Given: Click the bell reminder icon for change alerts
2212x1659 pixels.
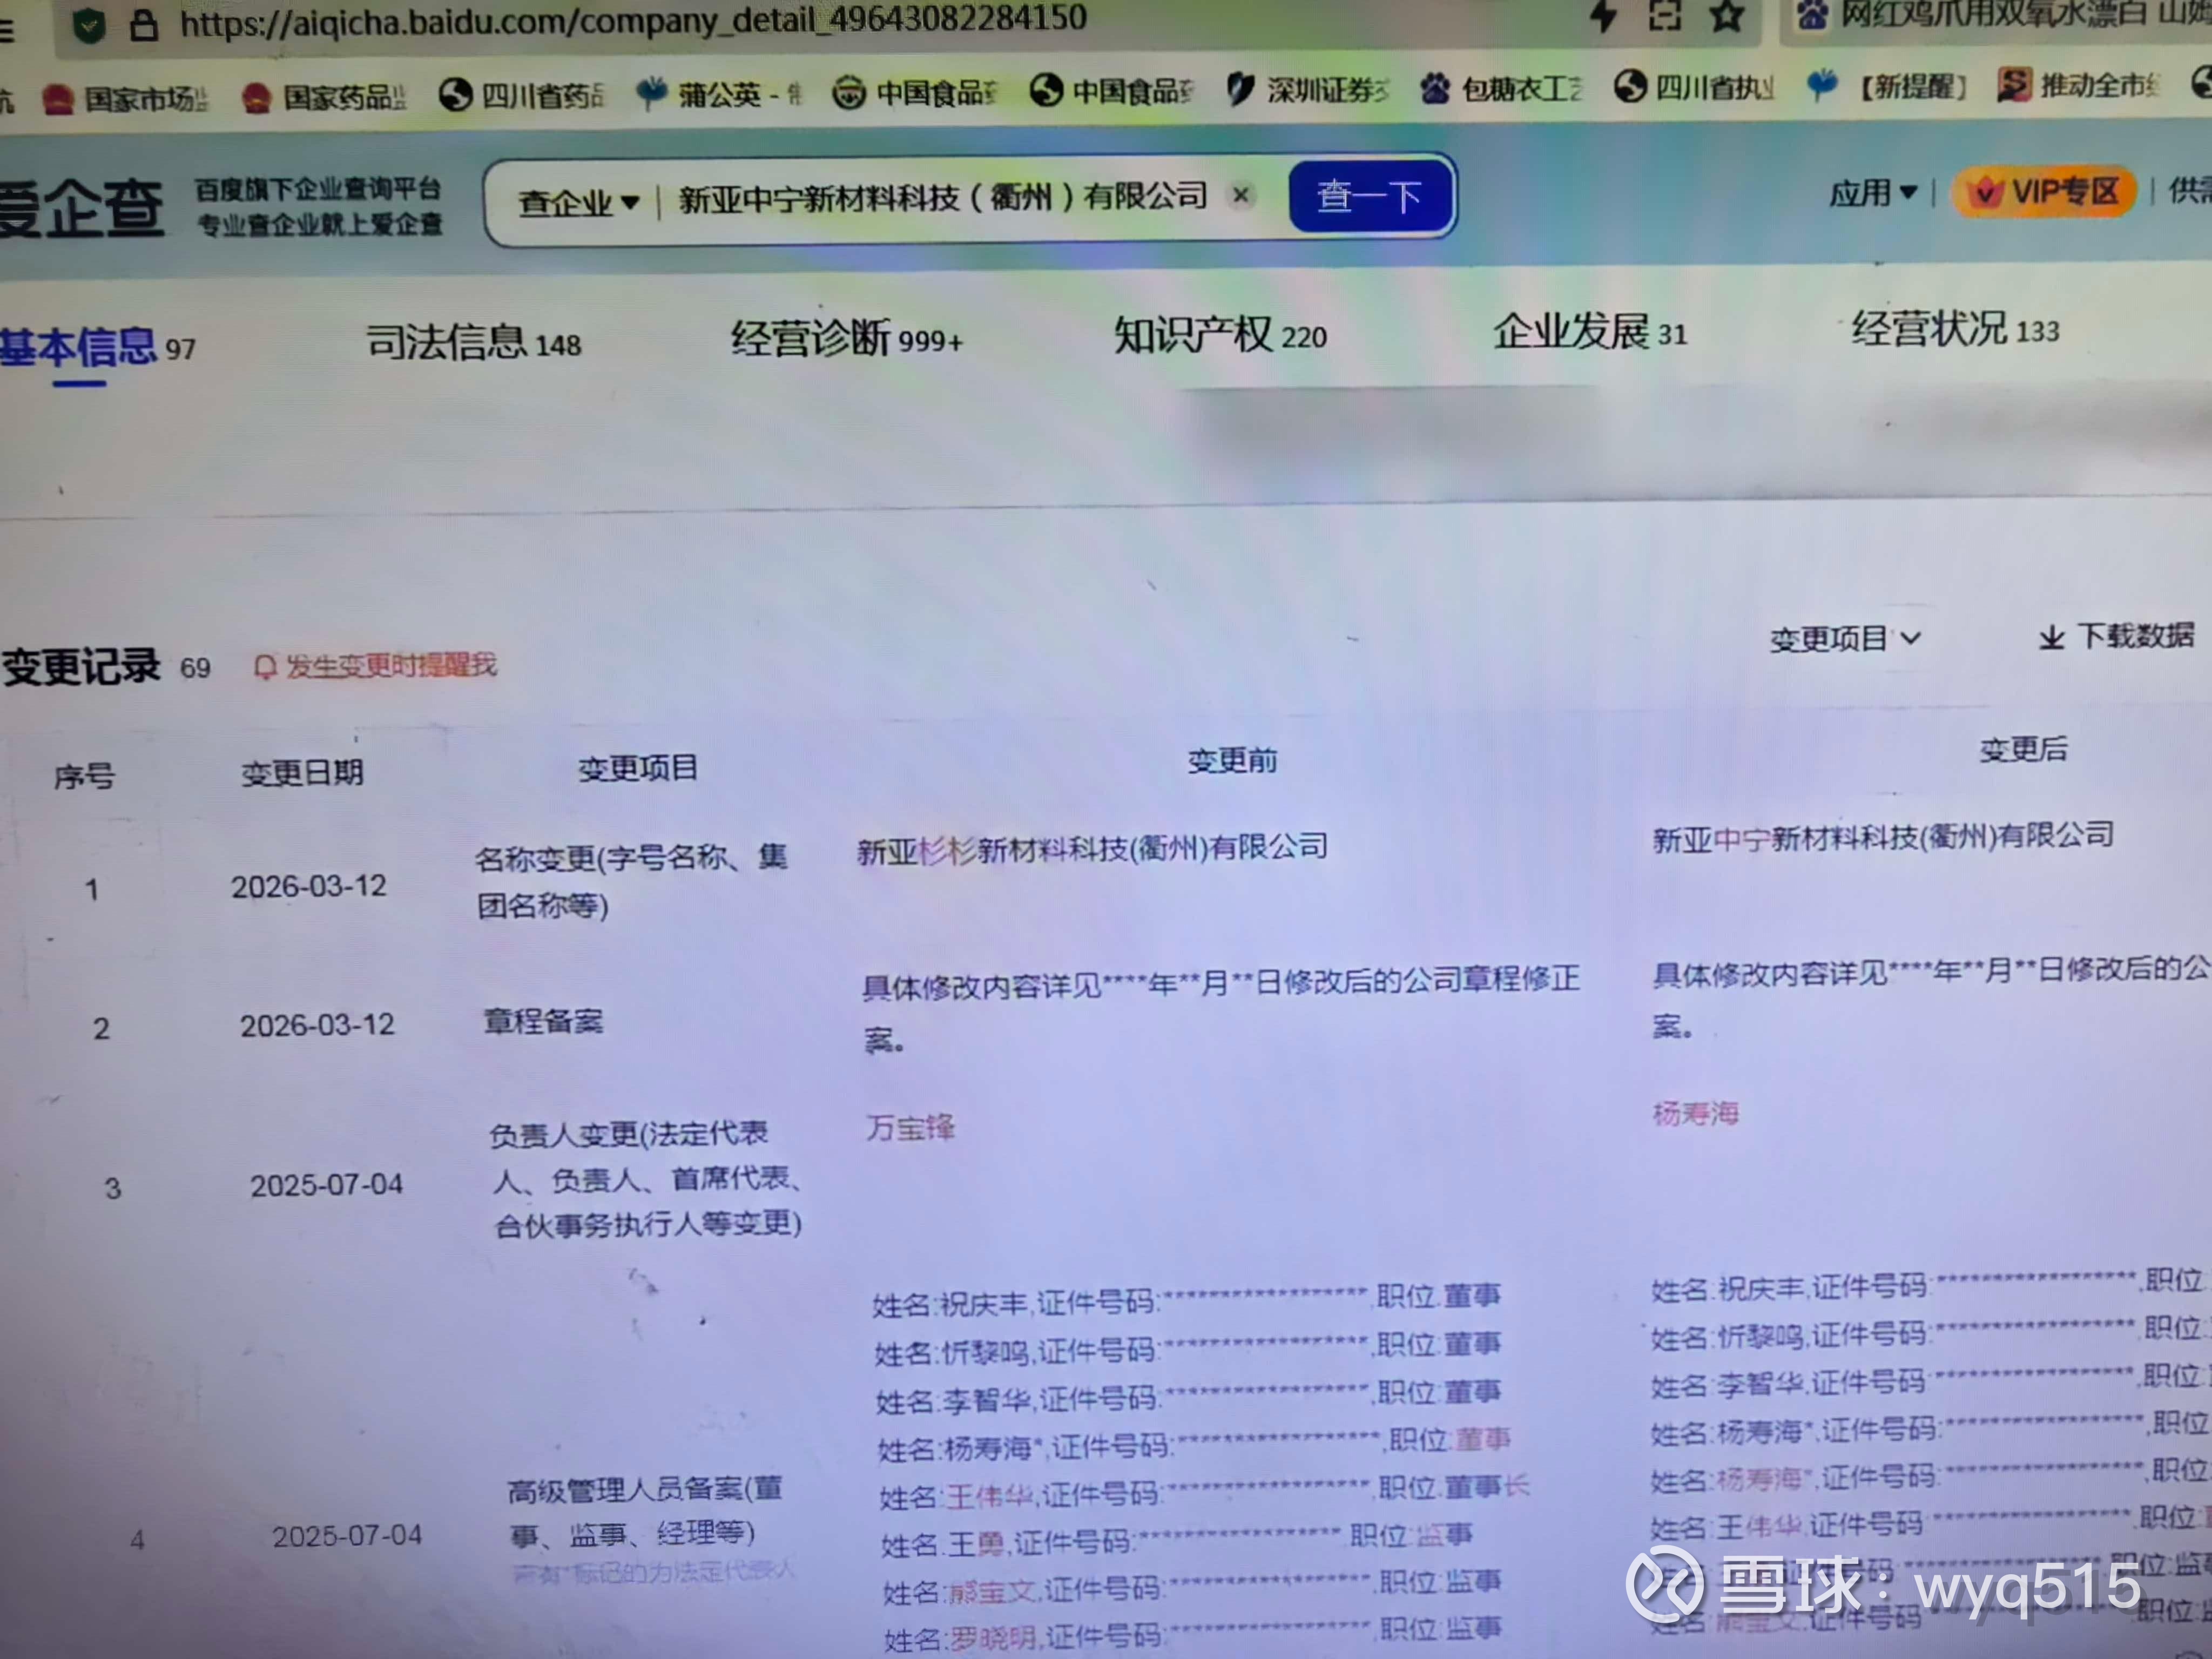Looking at the screenshot, I should (x=264, y=667).
